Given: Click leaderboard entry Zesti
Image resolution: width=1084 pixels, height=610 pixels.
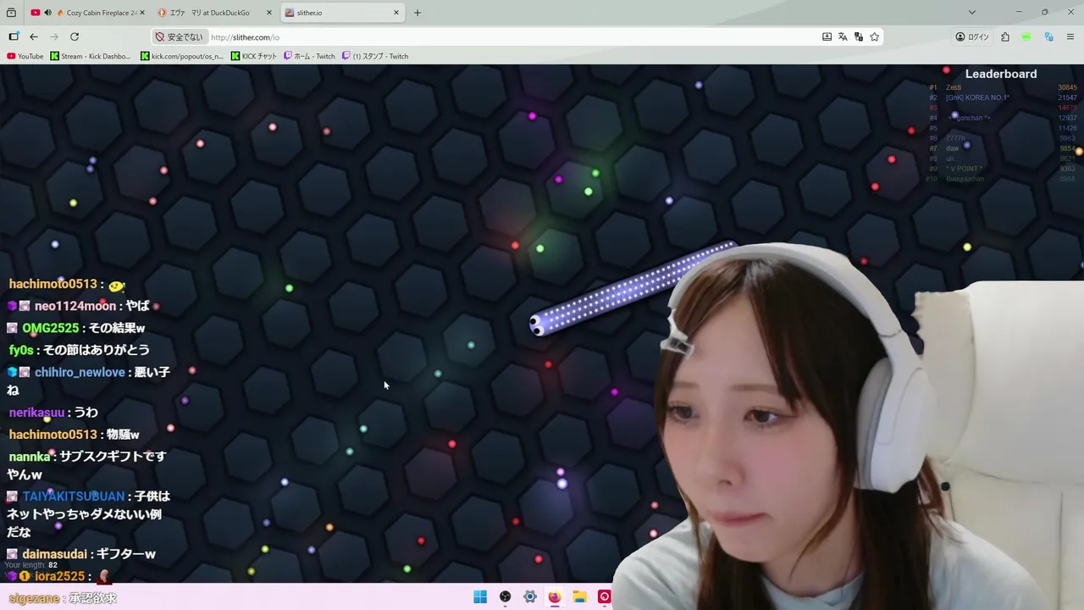Looking at the screenshot, I should click(x=954, y=87).
